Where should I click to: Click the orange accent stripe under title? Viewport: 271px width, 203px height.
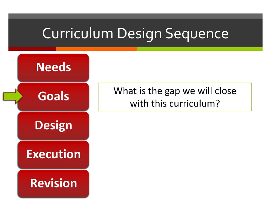(x=96, y=49)
